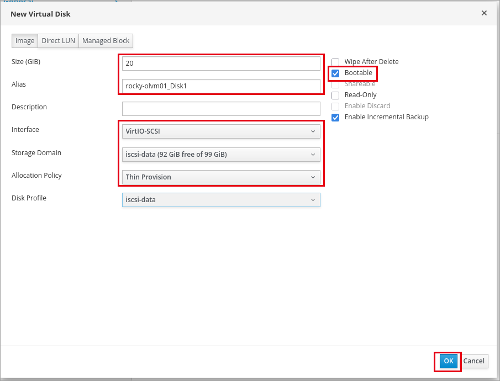The height and width of the screenshot is (381, 500).
Task: Click the Allocation Policy chevron arrow
Action: [x=313, y=177]
